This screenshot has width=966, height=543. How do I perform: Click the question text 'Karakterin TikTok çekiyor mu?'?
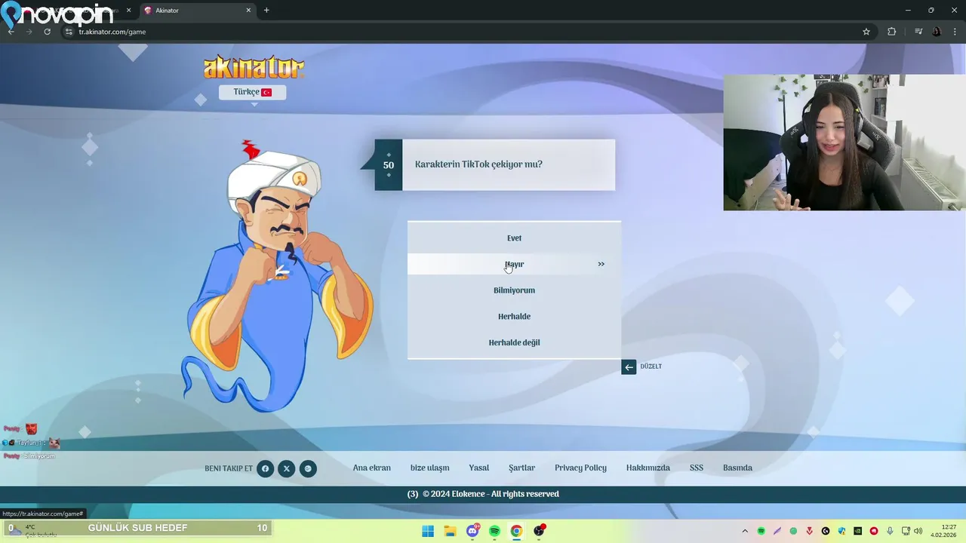click(x=478, y=164)
